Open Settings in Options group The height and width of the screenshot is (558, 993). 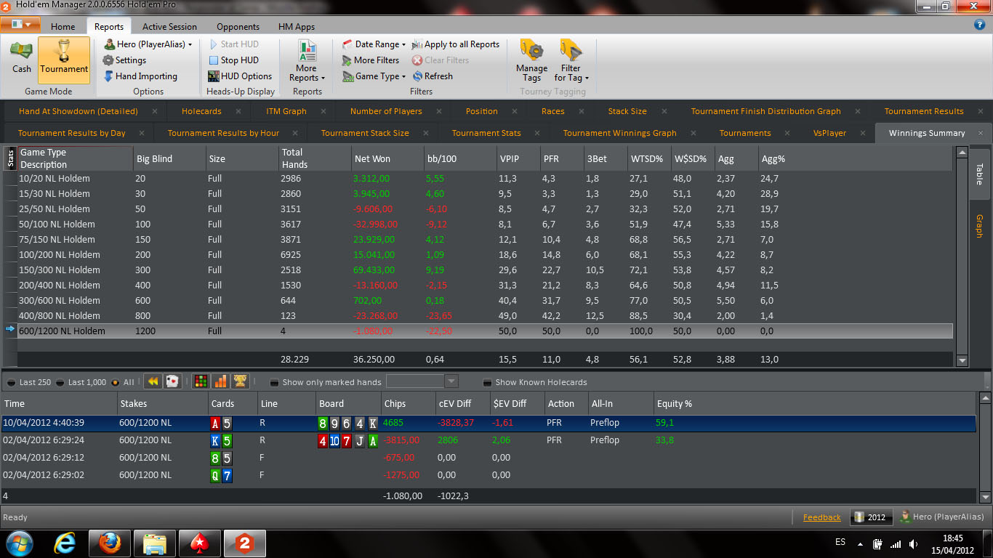point(124,60)
